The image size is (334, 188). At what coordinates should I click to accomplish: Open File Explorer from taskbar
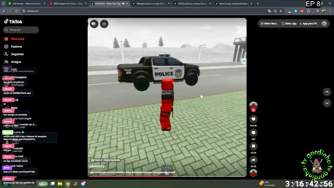[x=60, y=184]
